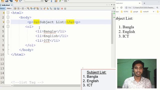Shift line right icon in editor toolbar

point(58,8)
